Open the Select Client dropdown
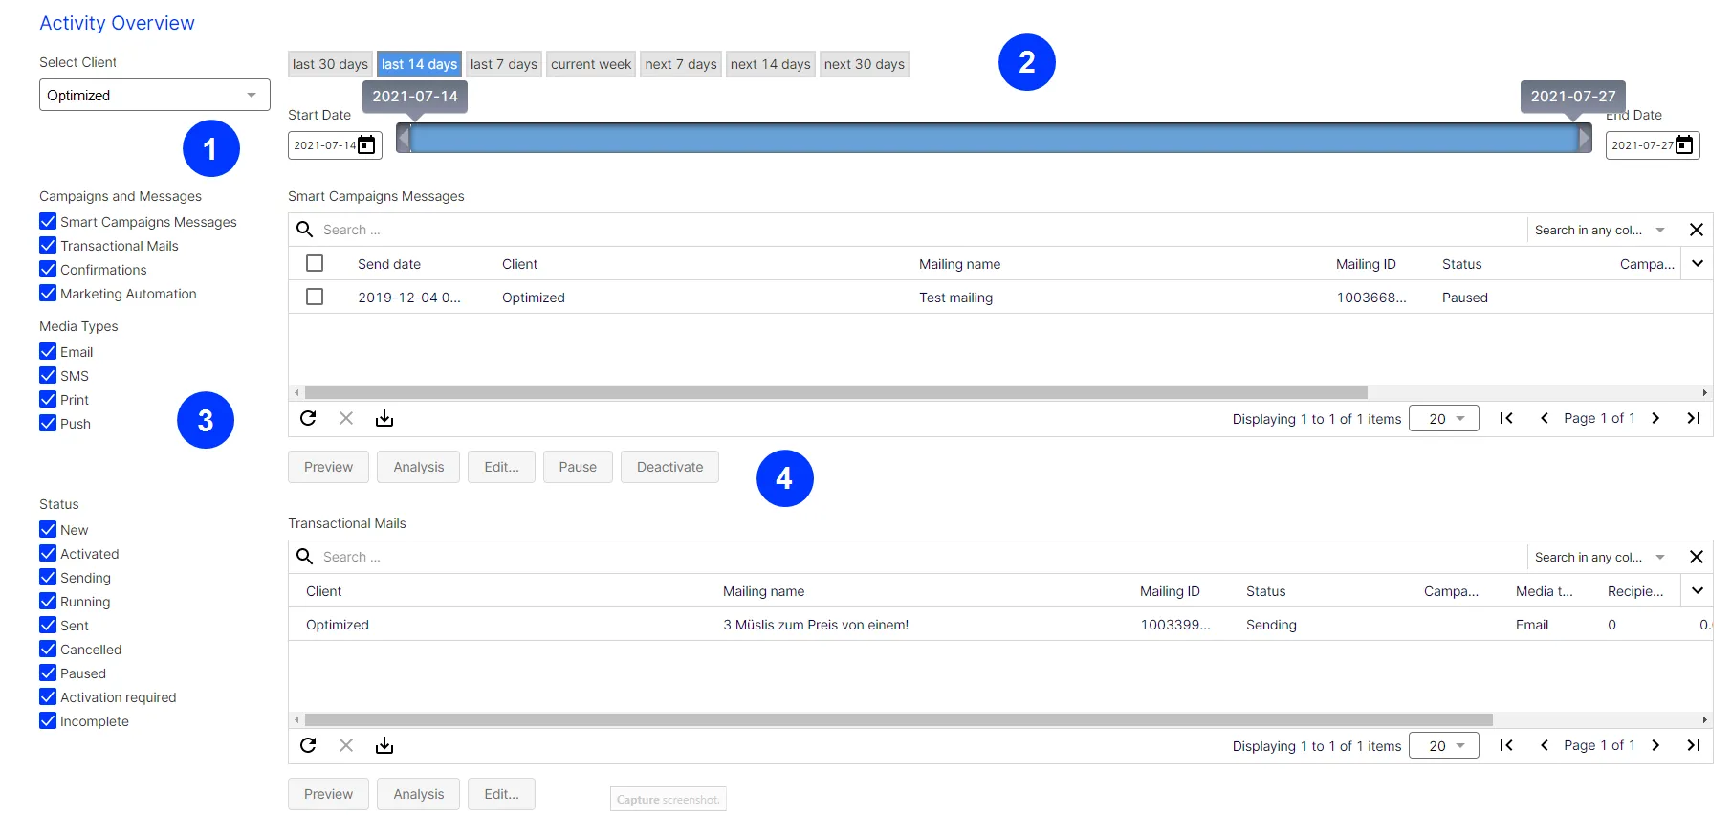 [155, 95]
